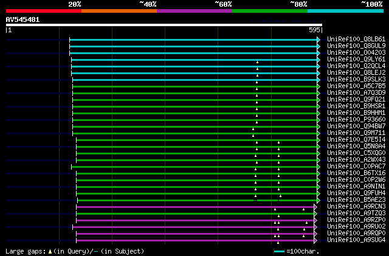This screenshot has width=389, height=256.
Task: Click the cyan alignment bar for Q8LB61
Action: coord(193,40)
